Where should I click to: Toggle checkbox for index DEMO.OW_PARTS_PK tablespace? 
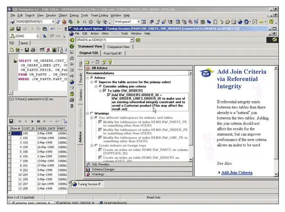(100, 122)
